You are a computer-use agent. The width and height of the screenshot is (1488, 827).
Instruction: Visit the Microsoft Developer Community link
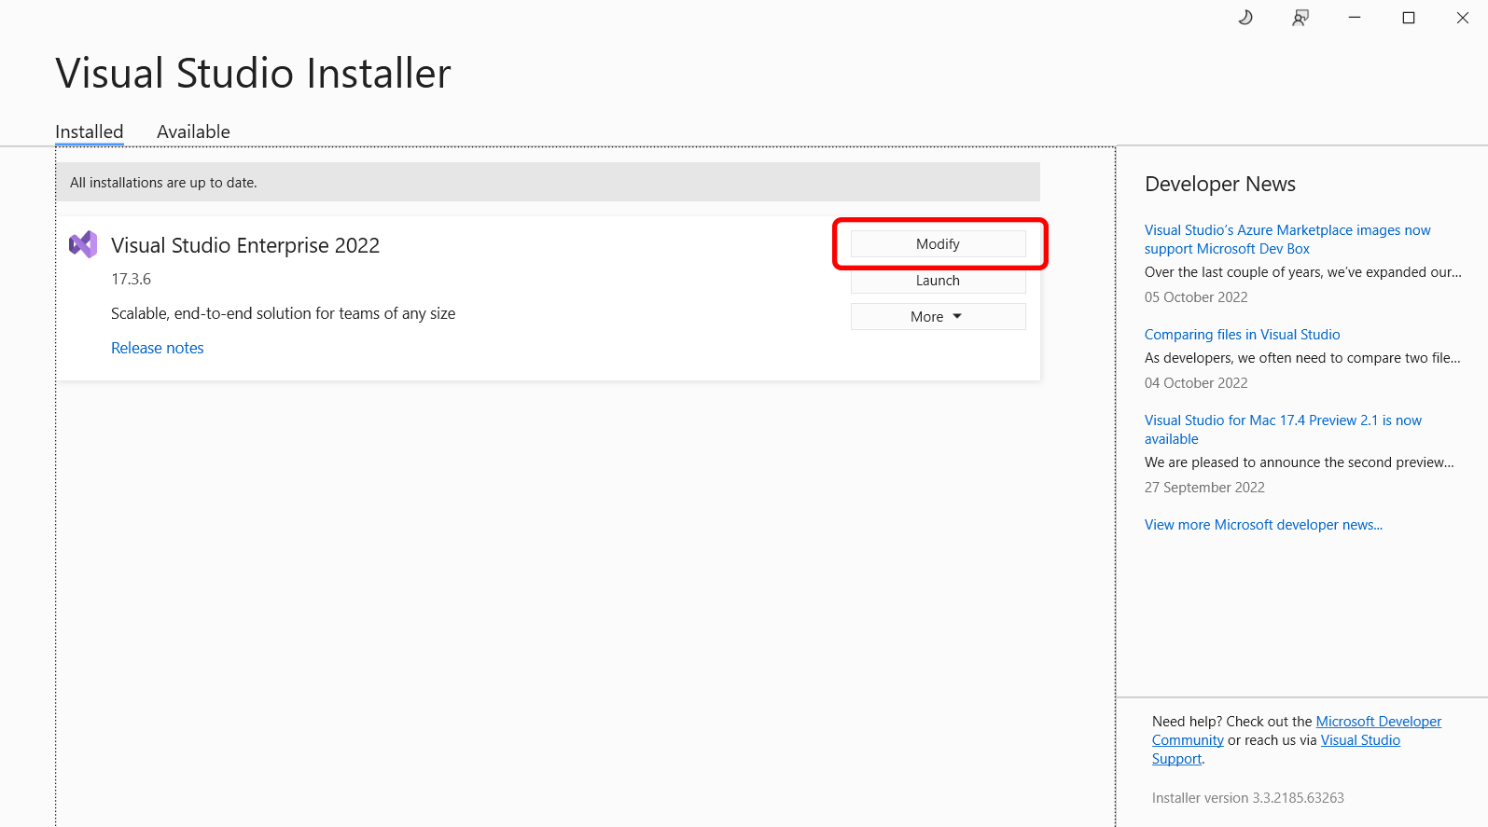pos(1378,722)
